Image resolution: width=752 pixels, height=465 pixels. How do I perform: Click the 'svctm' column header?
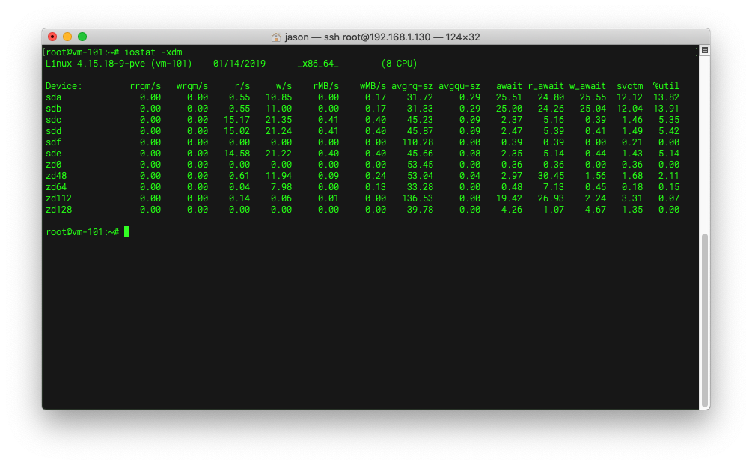(x=630, y=86)
